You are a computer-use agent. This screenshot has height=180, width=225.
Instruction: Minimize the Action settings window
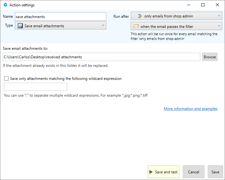coord(189,5)
